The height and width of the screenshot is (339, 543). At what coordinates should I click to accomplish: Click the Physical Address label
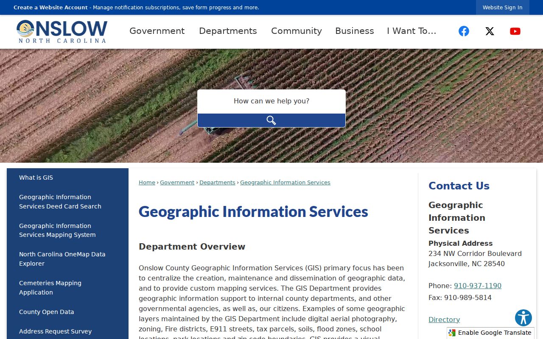tap(460, 243)
